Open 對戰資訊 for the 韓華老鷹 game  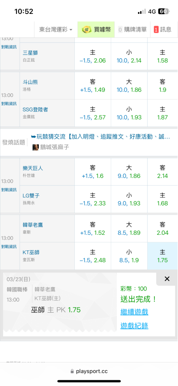click(x=9, y=247)
